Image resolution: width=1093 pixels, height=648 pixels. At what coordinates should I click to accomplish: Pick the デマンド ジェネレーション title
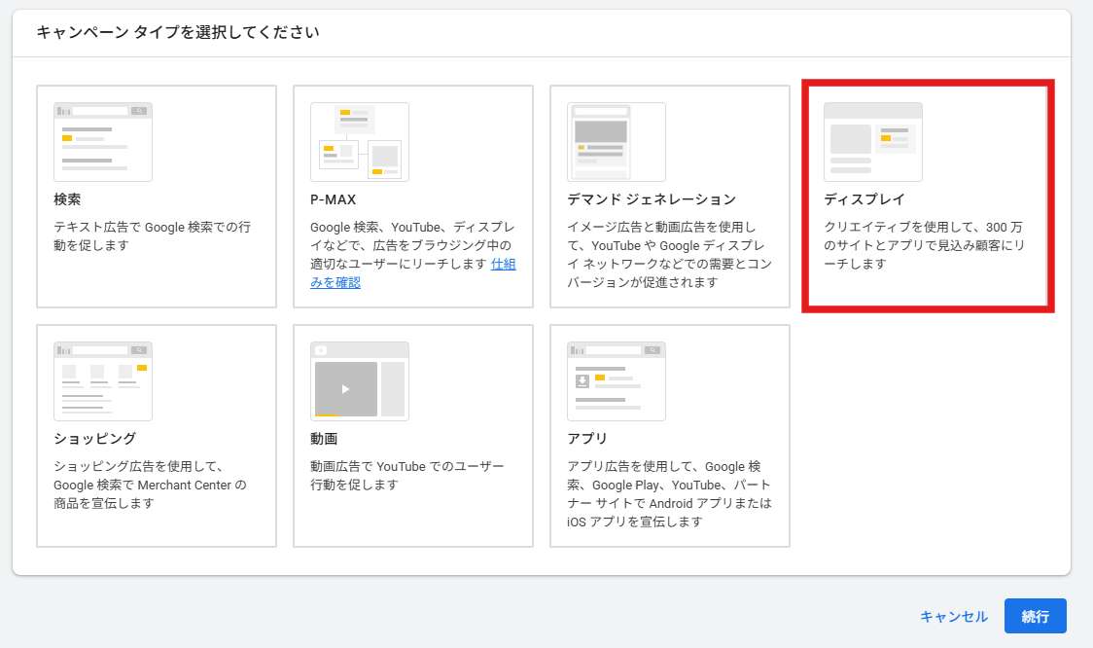coord(652,199)
